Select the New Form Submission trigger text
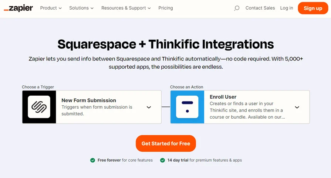Viewport: 331px width, 178px height. tap(89, 100)
